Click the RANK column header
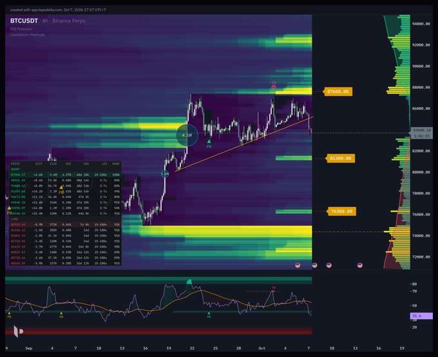 (x=115, y=164)
